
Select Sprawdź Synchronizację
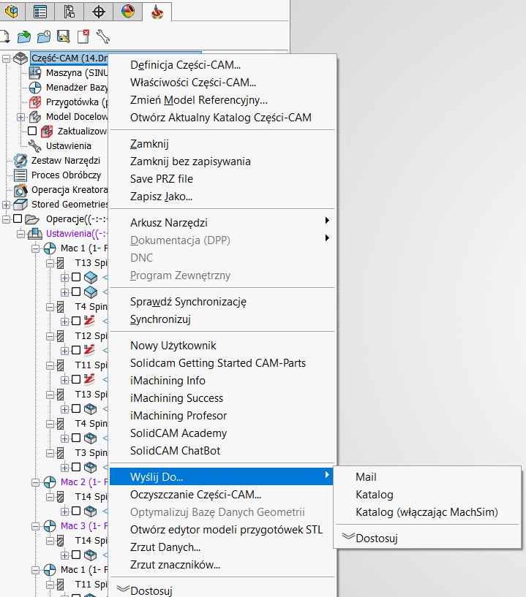(222, 301)
